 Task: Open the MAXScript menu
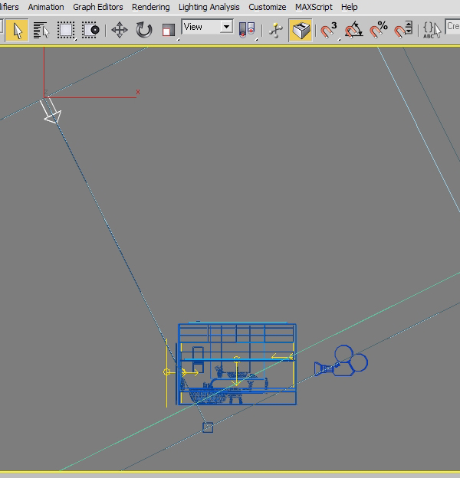(314, 7)
